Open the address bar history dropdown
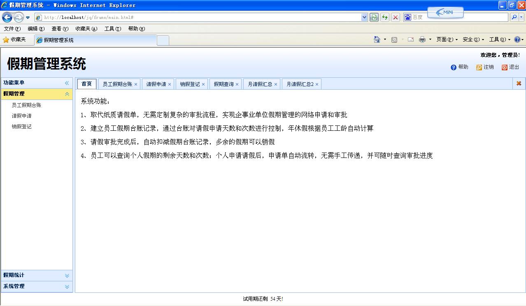The width and height of the screenshot is (526, 306). click(x=364, y=17)
